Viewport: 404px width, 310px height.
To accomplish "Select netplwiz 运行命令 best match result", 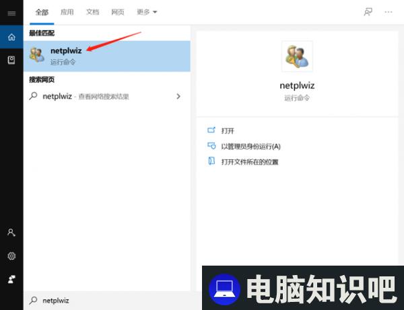I will point(107,56).
